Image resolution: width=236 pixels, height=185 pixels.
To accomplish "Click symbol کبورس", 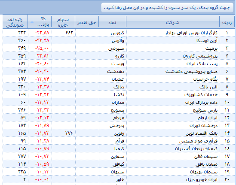I will [x=117, y=33].
